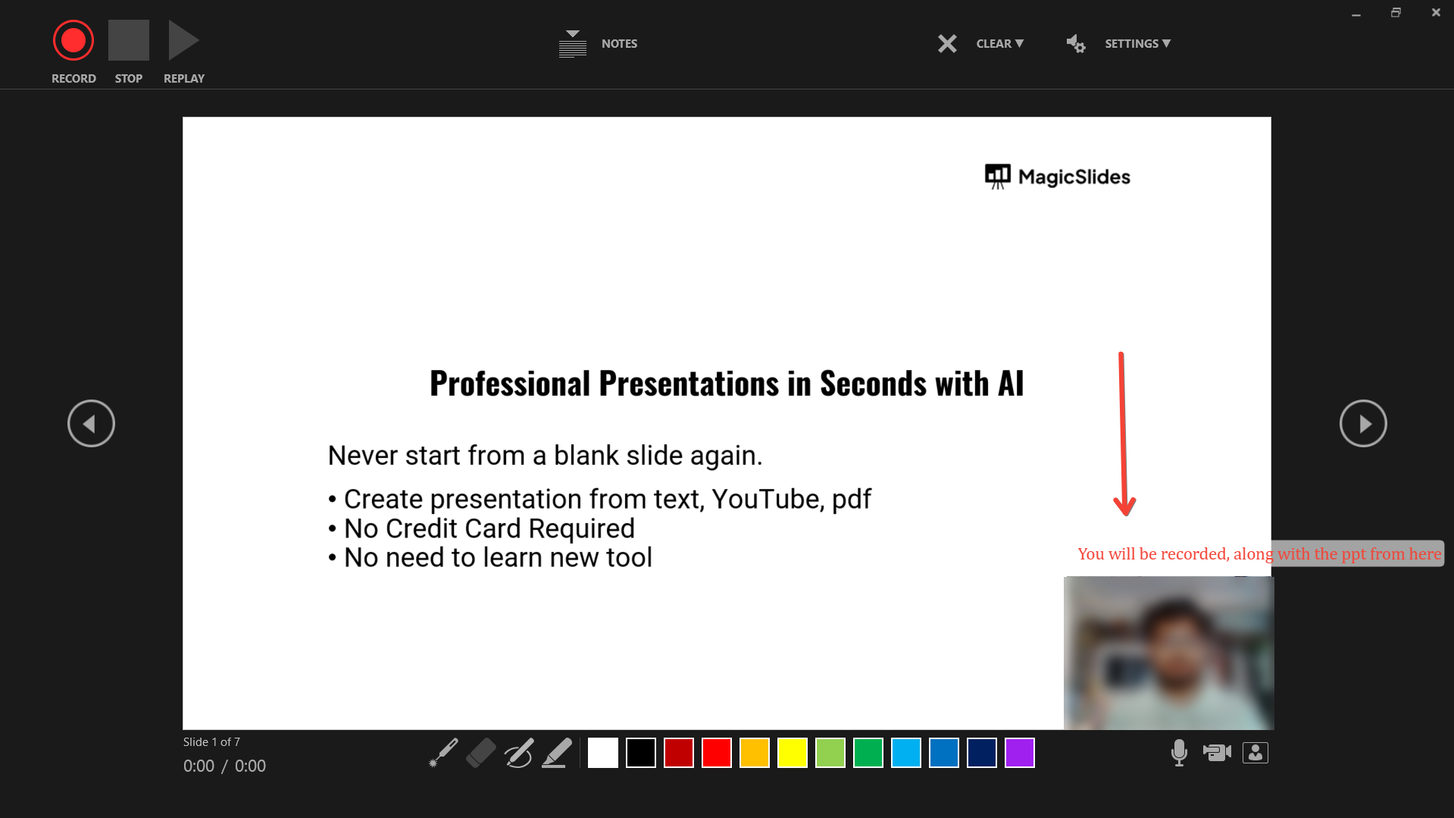Advance to the next slide arrow
The height and width of the screenshot is (818, 1454).
[1363, 423]
